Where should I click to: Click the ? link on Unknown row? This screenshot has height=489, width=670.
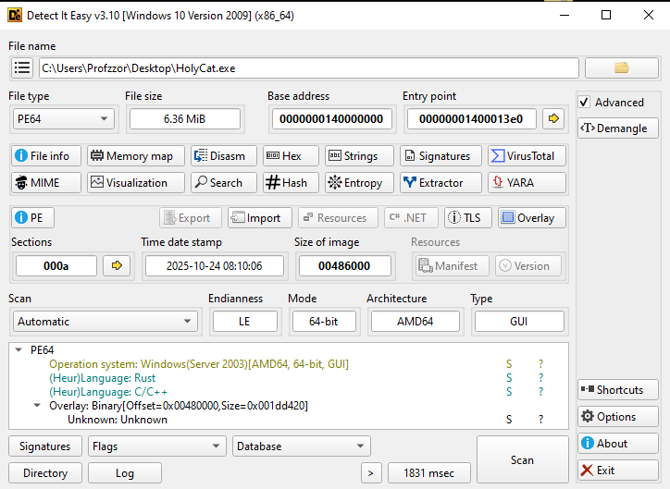point(541,420)
